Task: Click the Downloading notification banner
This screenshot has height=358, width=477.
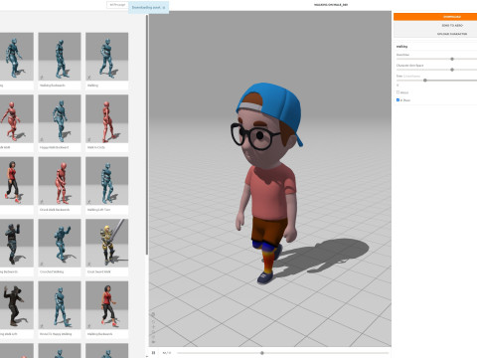Action: point(148,7)
